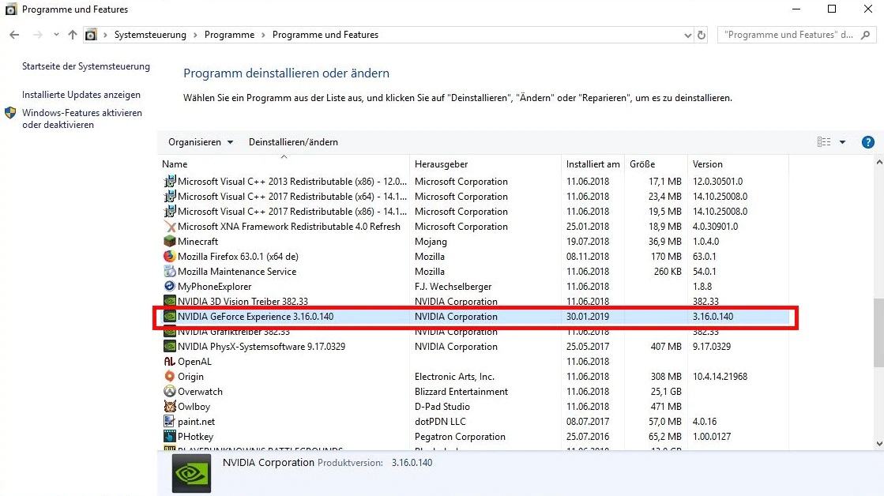Open help with the question mark icon
The height and width of the screenshot is (496, 884).
867,142
